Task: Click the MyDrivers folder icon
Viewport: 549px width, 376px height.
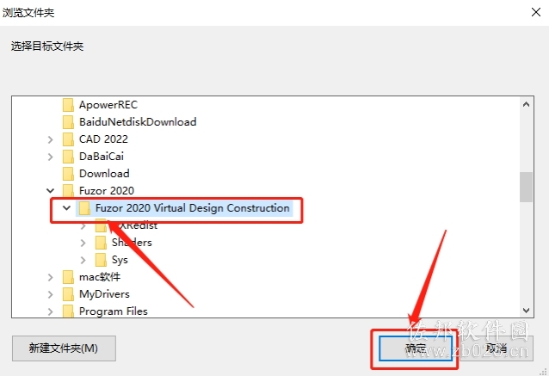Action: coord(68,294)
